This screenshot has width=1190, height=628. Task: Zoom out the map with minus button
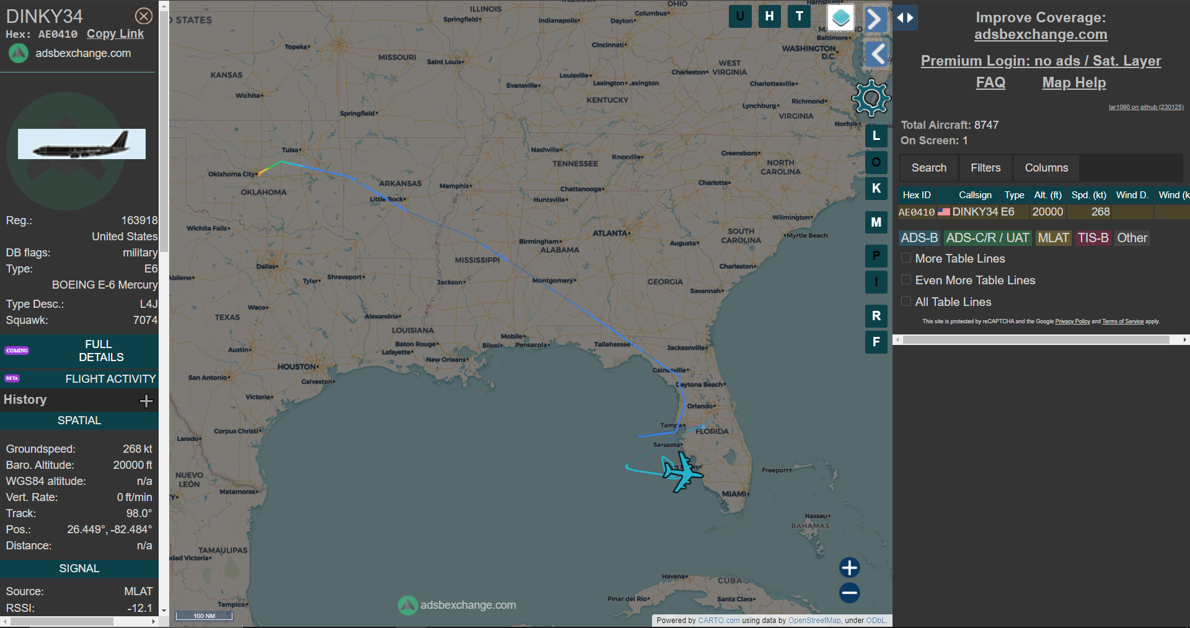coord(849,593)
